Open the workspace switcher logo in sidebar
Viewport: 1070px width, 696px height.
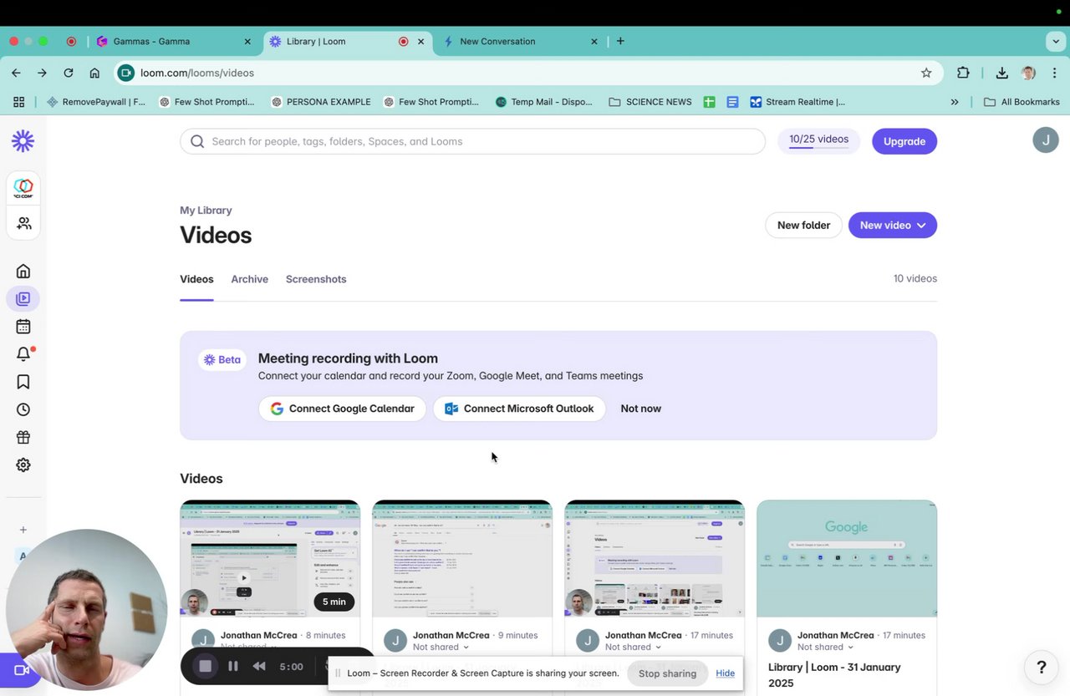tap(23, 189)
